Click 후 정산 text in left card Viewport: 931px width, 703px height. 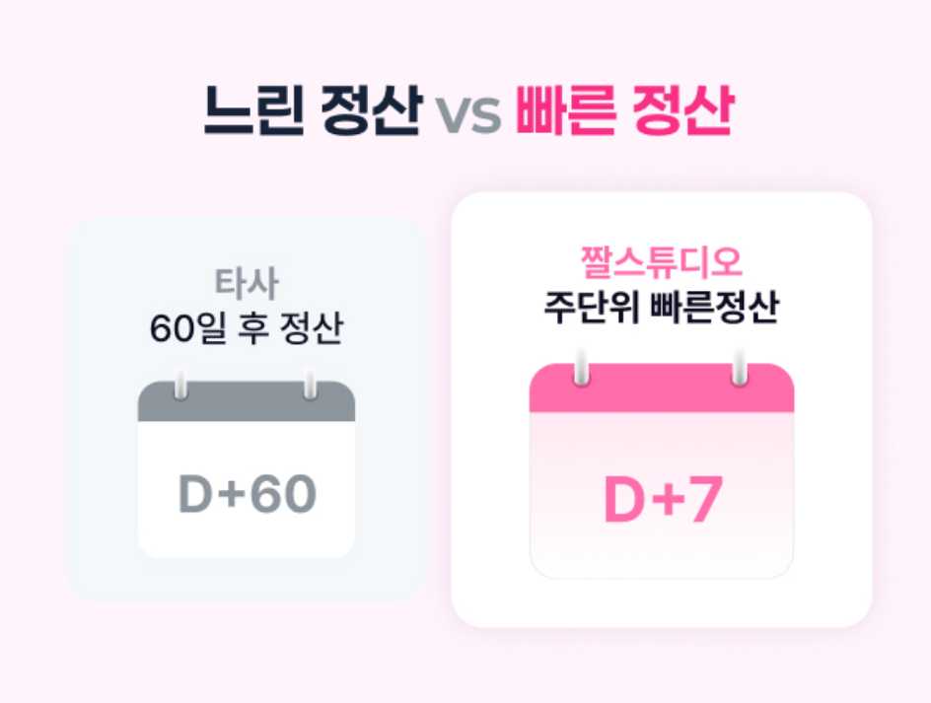290,328
